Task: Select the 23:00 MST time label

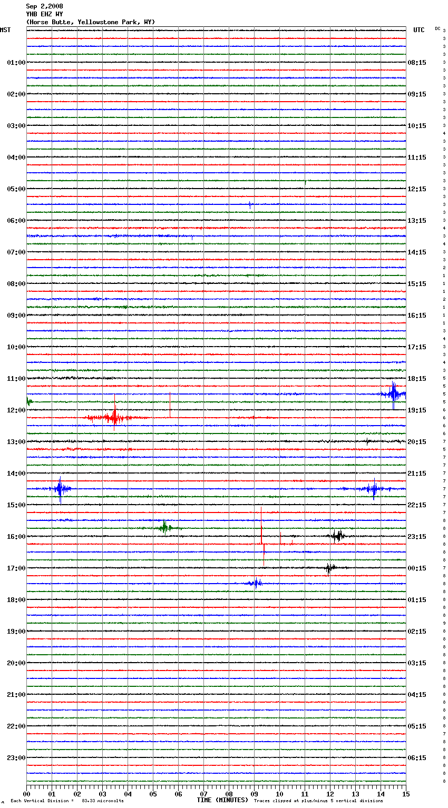Action: pyautogui.click(x=16, y=758)
